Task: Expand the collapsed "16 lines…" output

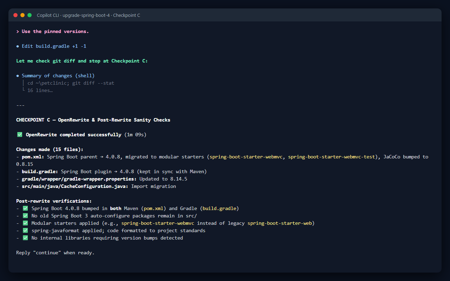Action: click(40, 91)
